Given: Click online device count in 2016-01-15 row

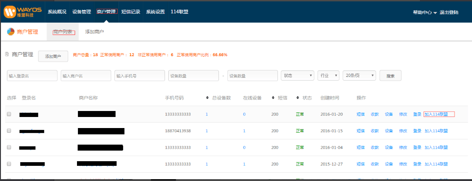Looking at the screenshot, I should click(244, 131).
